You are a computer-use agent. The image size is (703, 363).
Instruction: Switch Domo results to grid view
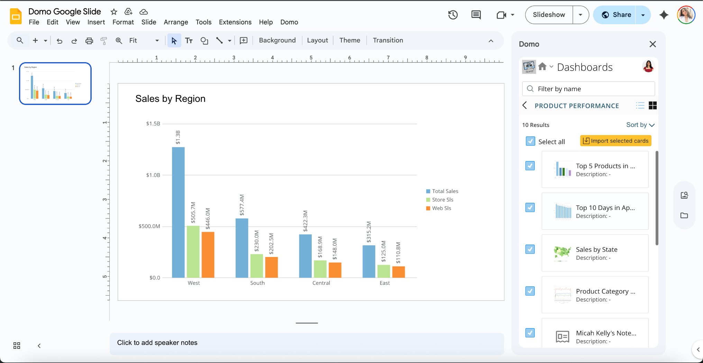coord(652,106)
